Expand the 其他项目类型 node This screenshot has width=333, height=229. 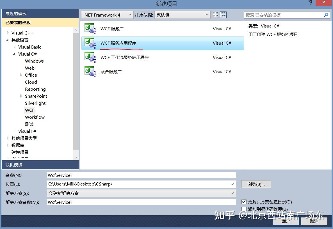click(x=8, y=138)
